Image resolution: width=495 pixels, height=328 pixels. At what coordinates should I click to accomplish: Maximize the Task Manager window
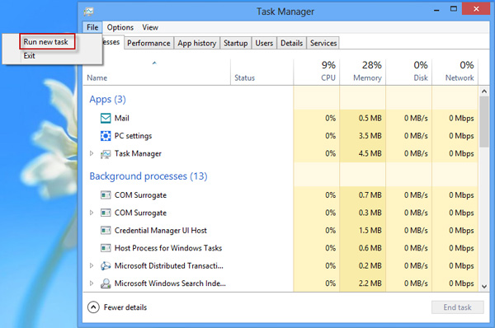pyautogui.click(x=454, y=9)
